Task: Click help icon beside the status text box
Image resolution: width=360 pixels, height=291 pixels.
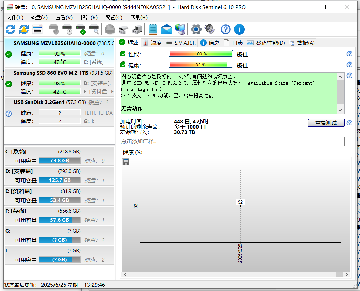Action: [349, 76]
